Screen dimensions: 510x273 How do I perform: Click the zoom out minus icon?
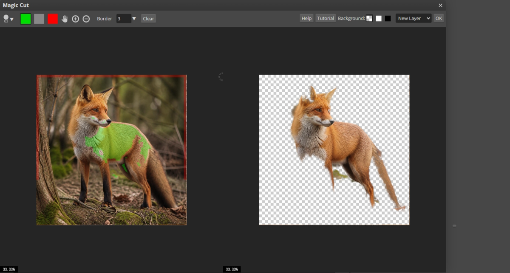[86, 19]
